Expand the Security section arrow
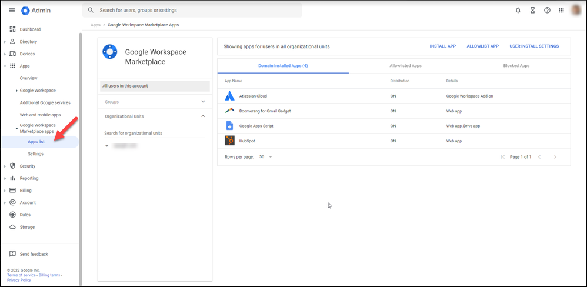587x287 pixels. (x=5, y=166)
